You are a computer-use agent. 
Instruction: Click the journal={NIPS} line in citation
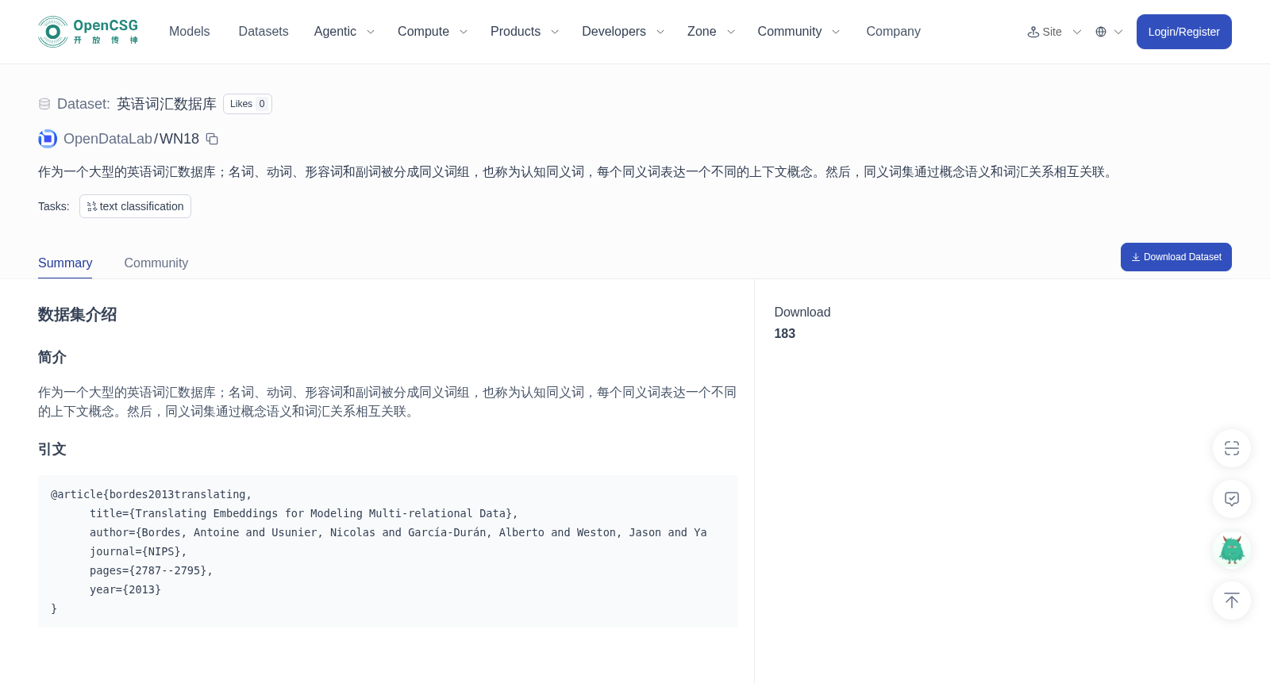[138, 551]
